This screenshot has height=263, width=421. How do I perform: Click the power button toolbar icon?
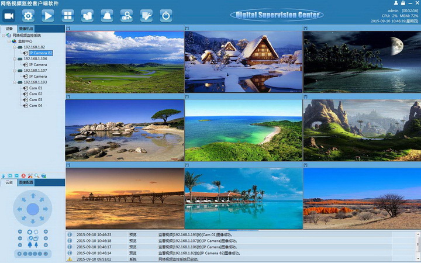pos(166,16)
